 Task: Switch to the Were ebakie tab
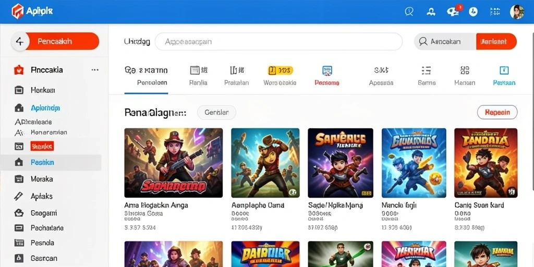280,83
